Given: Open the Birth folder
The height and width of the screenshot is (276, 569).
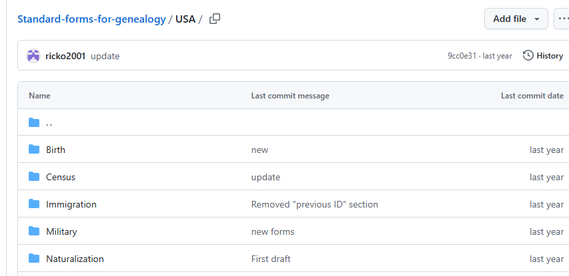Looking at the screenshot, I should click(55, 150).
